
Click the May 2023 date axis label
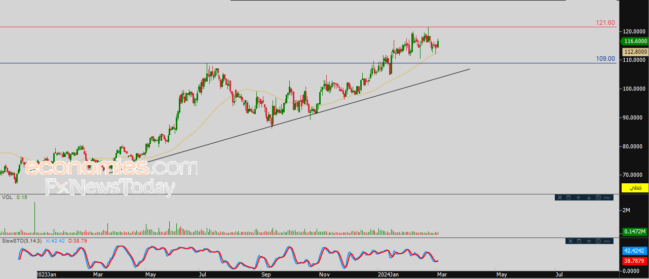click(x=150, y=274)
